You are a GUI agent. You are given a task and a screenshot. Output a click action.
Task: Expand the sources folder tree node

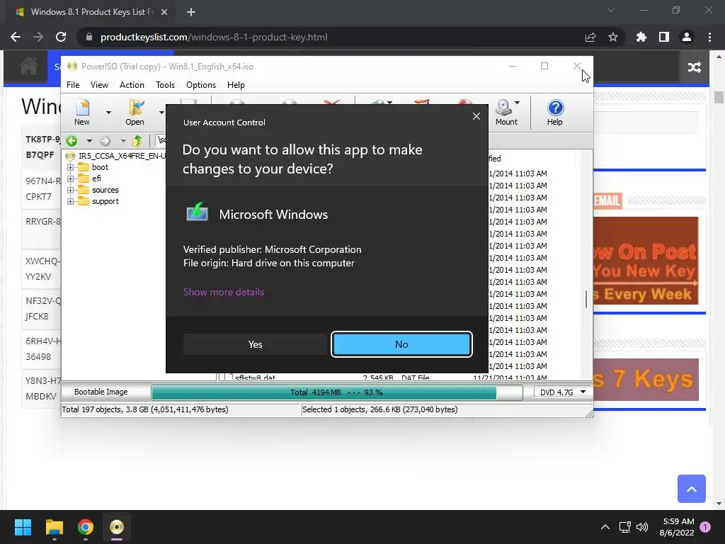tap(70, 190)
